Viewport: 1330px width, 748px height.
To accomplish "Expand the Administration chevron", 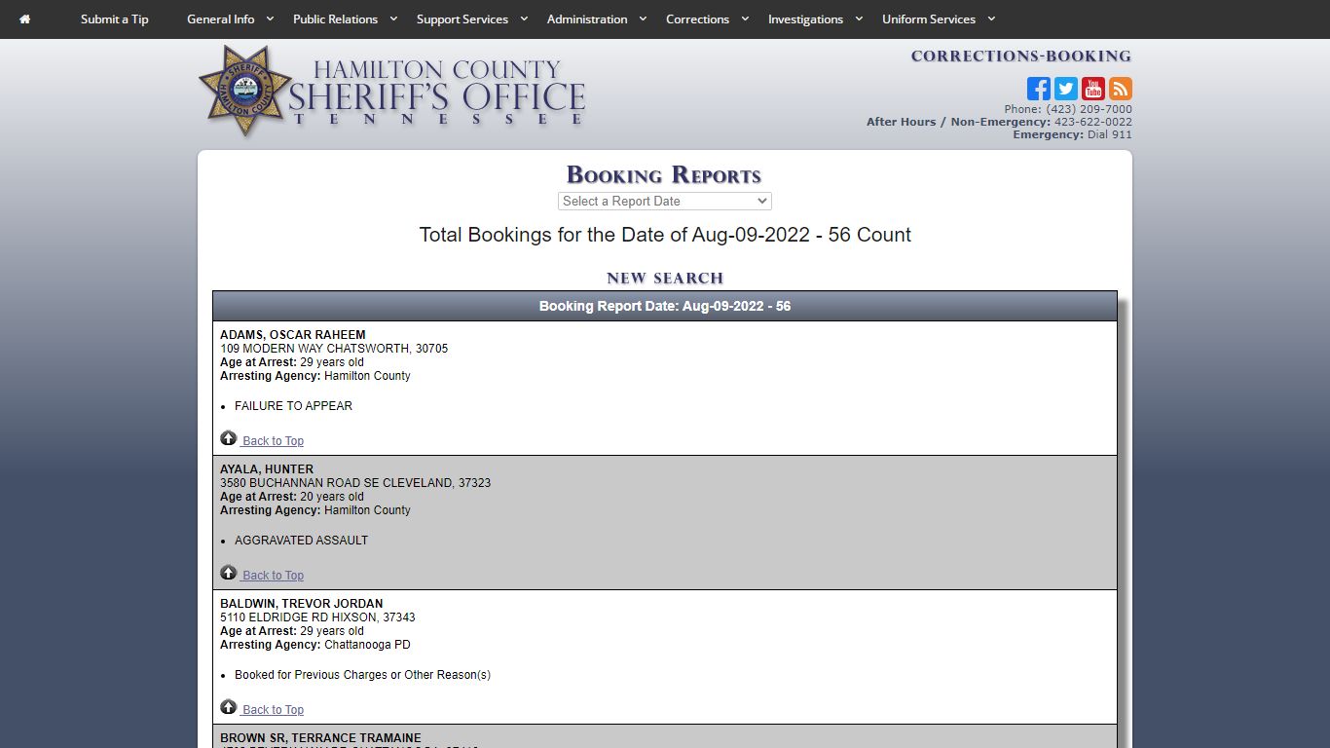I will tap(643, 19).
